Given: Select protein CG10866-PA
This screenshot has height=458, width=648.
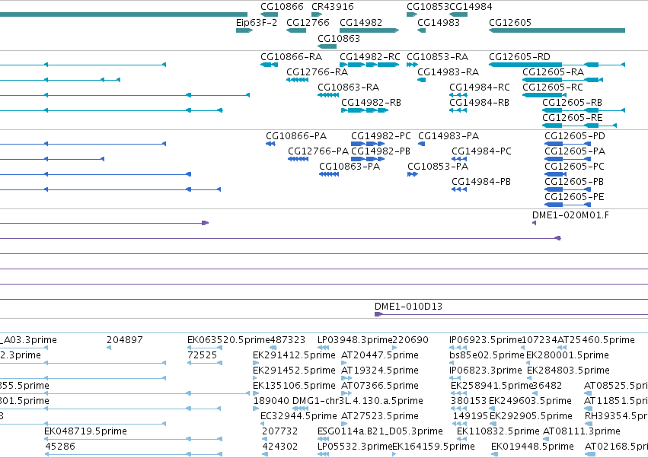Looking at the screenshot, I should [x=296, y=136].
